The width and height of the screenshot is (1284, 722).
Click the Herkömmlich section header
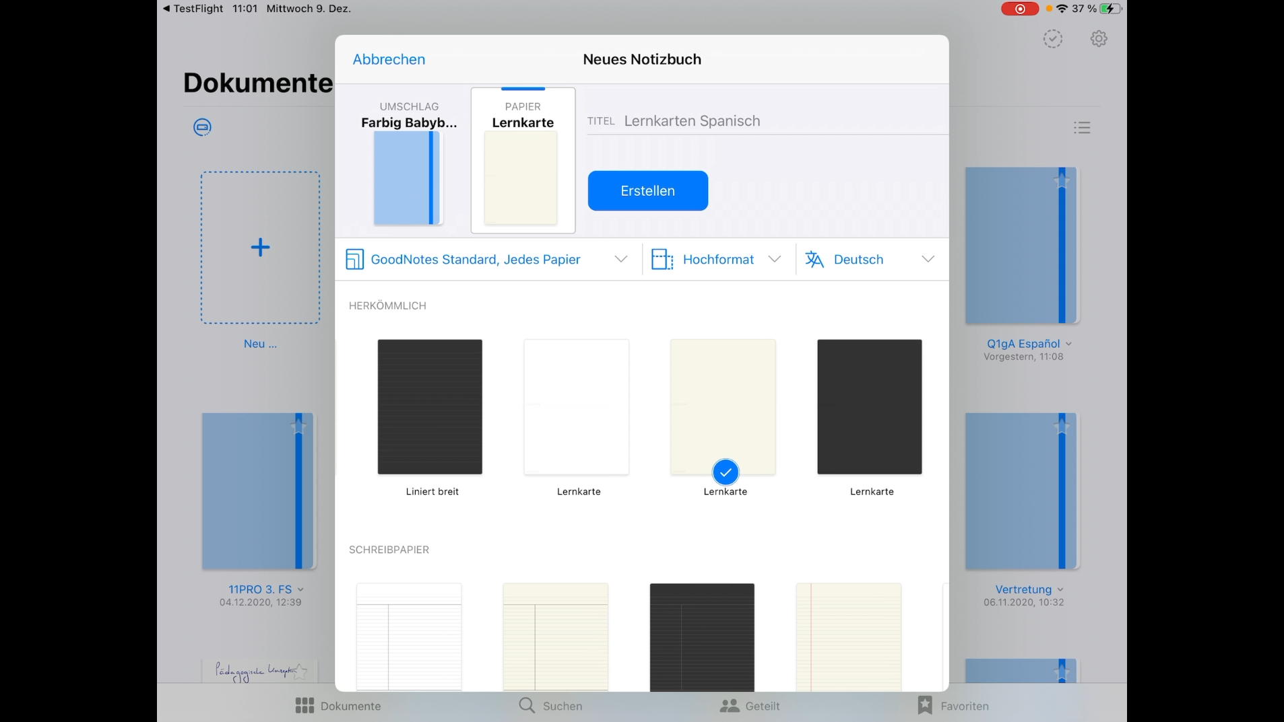pos(387,305)
